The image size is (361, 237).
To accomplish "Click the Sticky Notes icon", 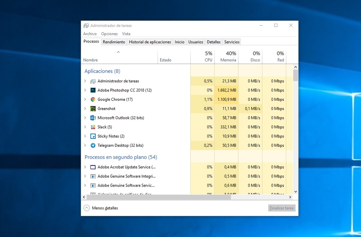I will pyautogui.click(x=93, y=136).
